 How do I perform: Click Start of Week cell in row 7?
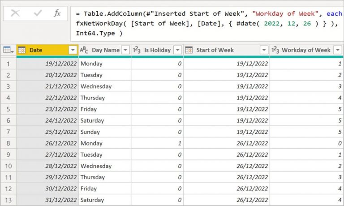pyautogui.click(x=227, y=132)
